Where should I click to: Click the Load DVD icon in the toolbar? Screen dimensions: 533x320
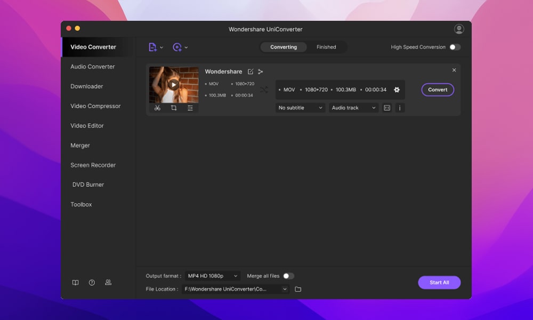point(178,47)
